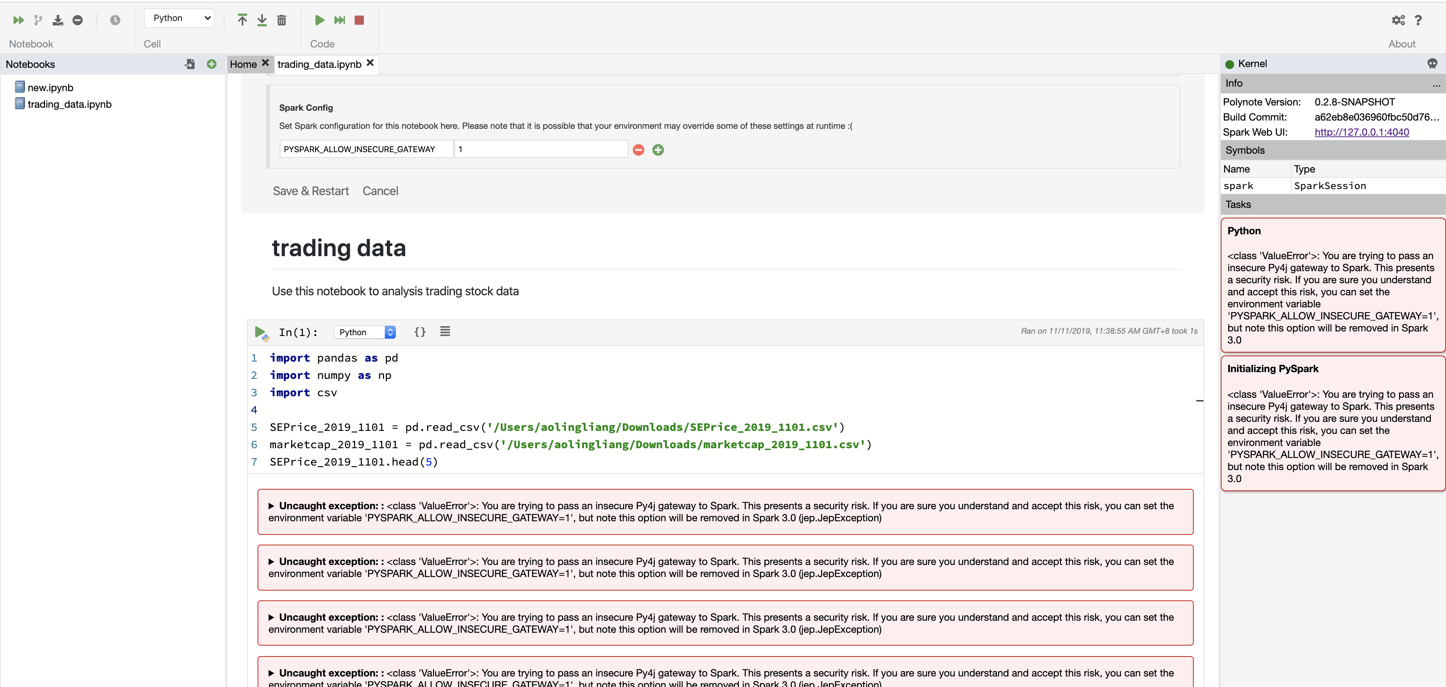Run all cells with the fast-forward icon

(18, 20)
